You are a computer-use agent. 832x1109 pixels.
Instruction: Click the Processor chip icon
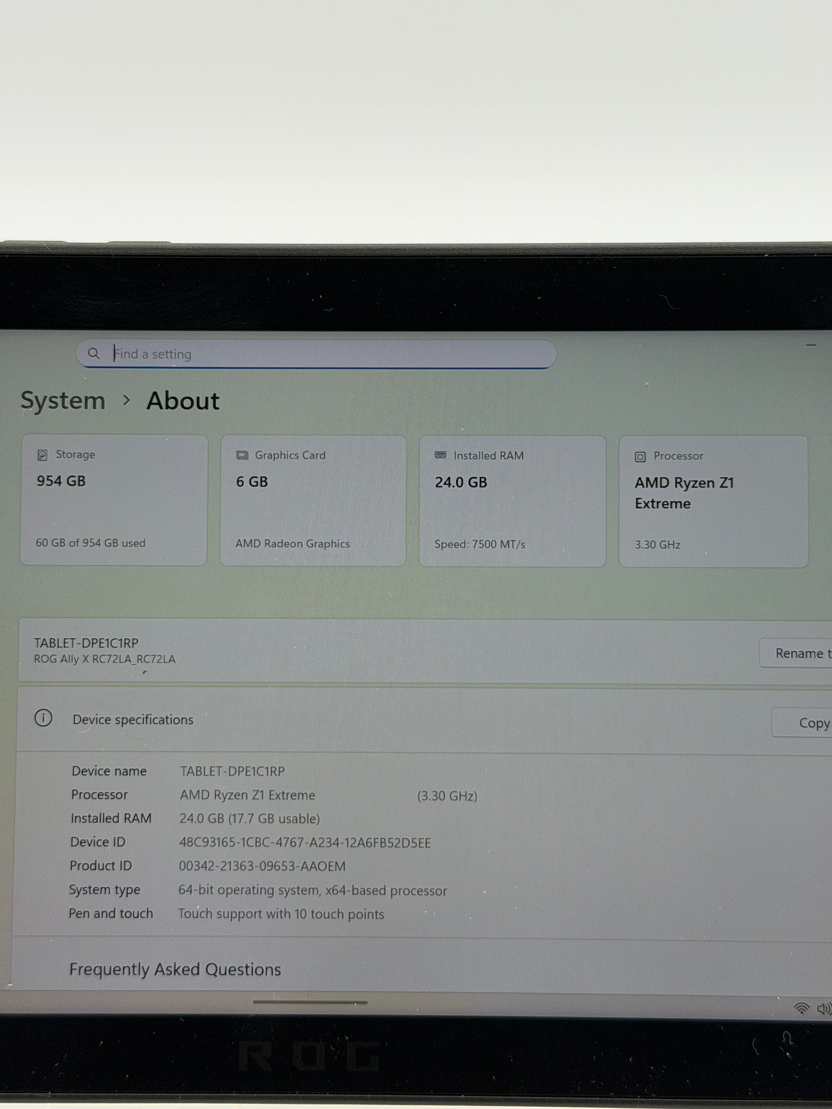point(640,456)
